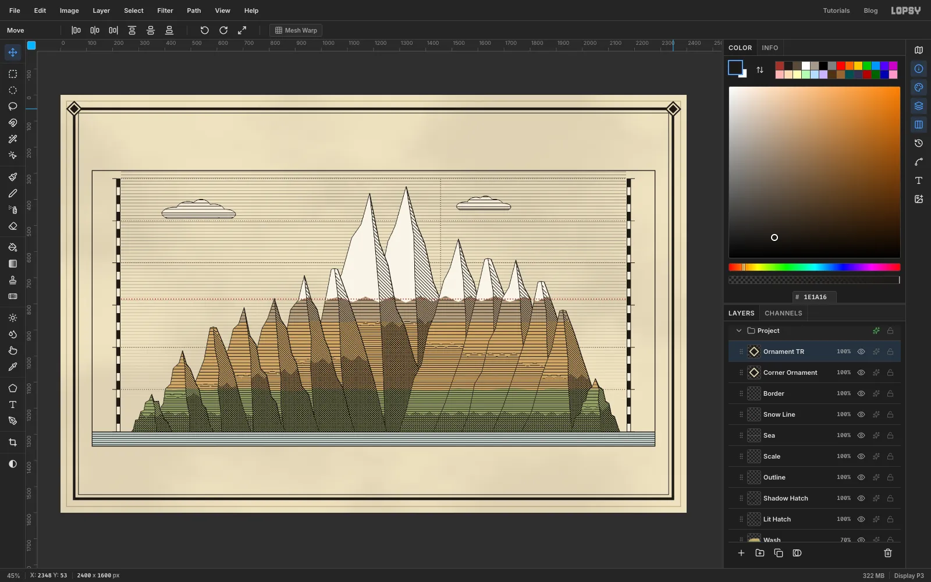Open the Tutorials link
This screenshot has height=582, width=931.
point(836,10)
